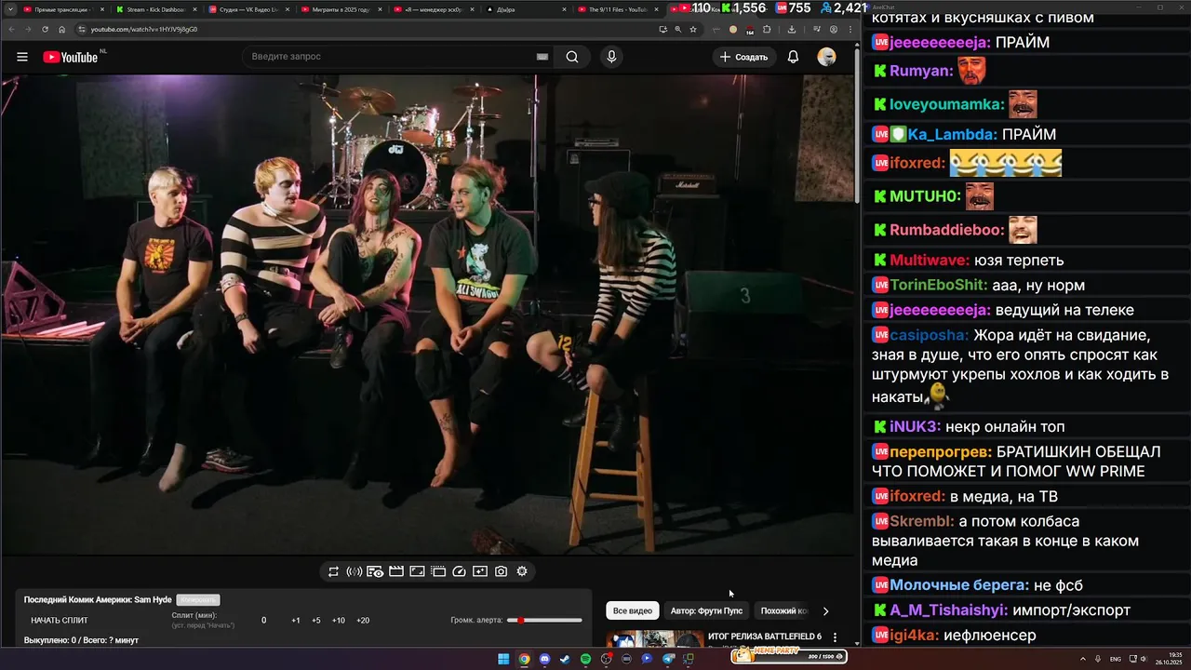
Task: Open the browser tab search dropdown
Action: pos(9,9)
